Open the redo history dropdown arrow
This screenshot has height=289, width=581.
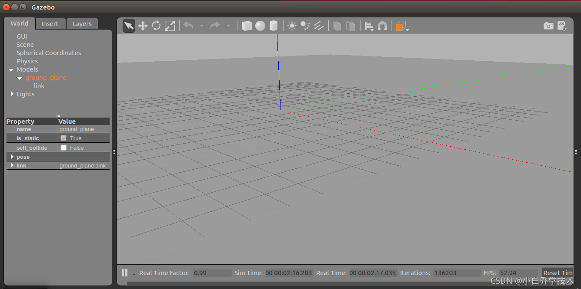click(228, 26)
